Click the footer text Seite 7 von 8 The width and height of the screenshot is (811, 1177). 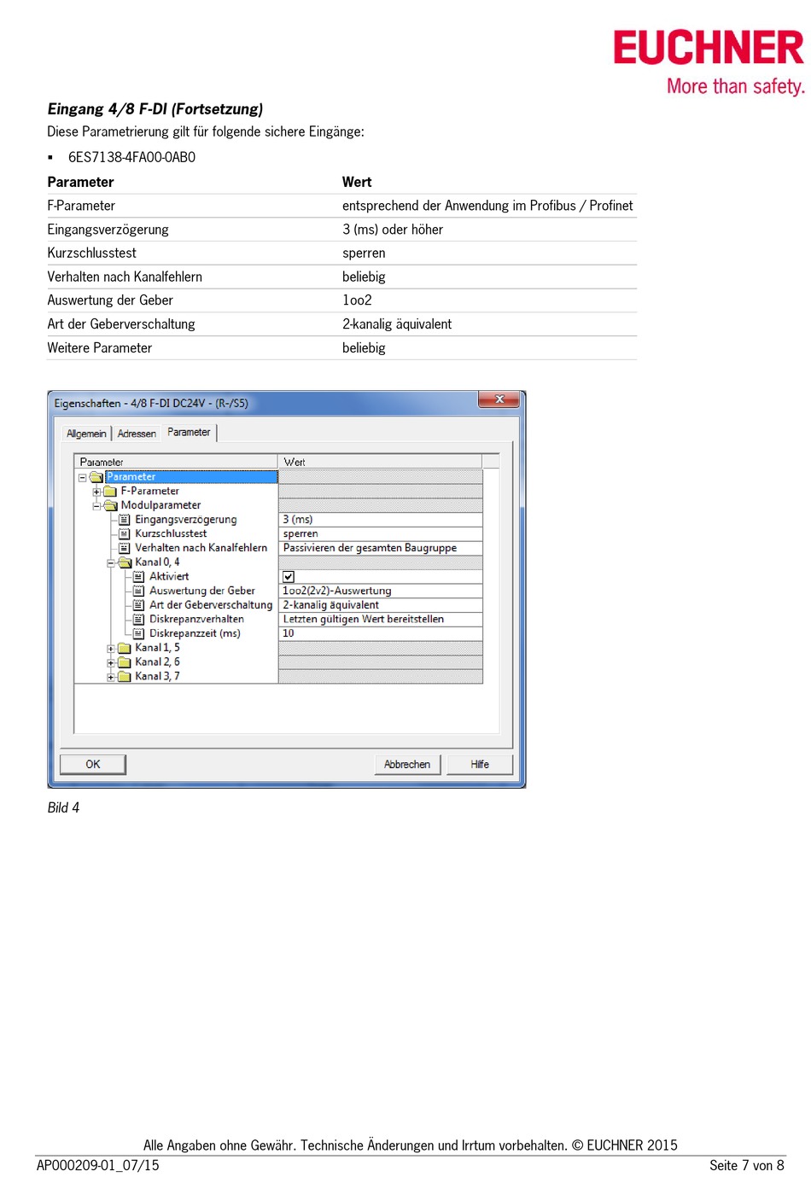click(x=747, y=1166)
